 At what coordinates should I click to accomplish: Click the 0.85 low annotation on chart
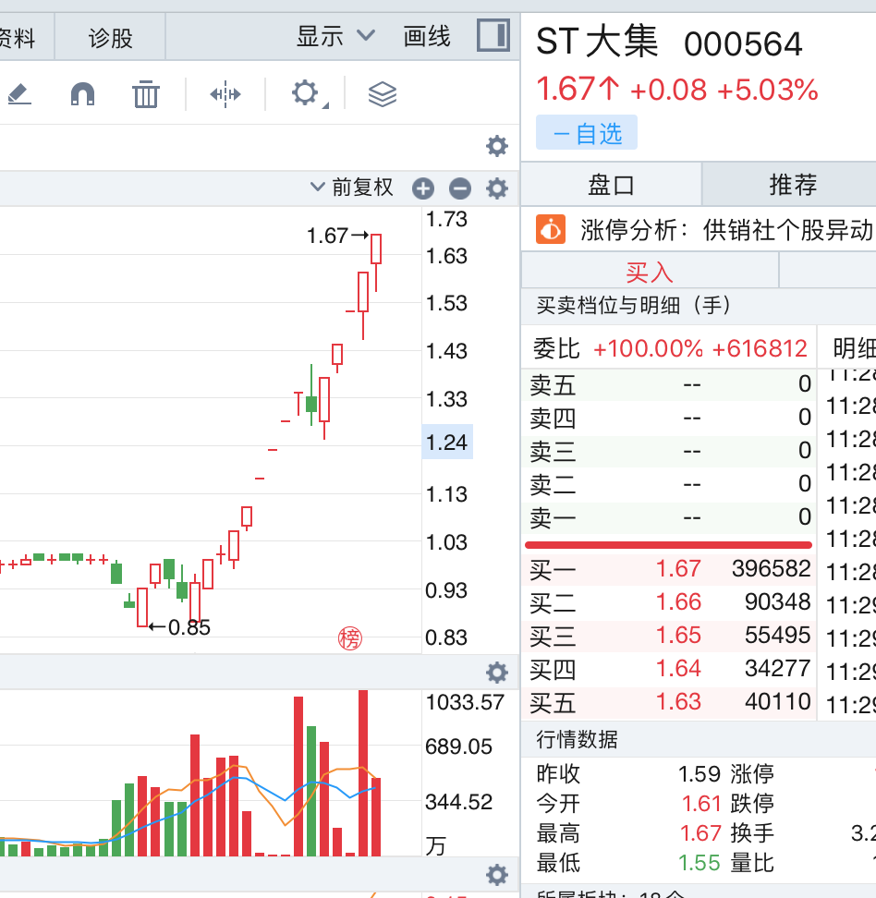coord(179,627)
